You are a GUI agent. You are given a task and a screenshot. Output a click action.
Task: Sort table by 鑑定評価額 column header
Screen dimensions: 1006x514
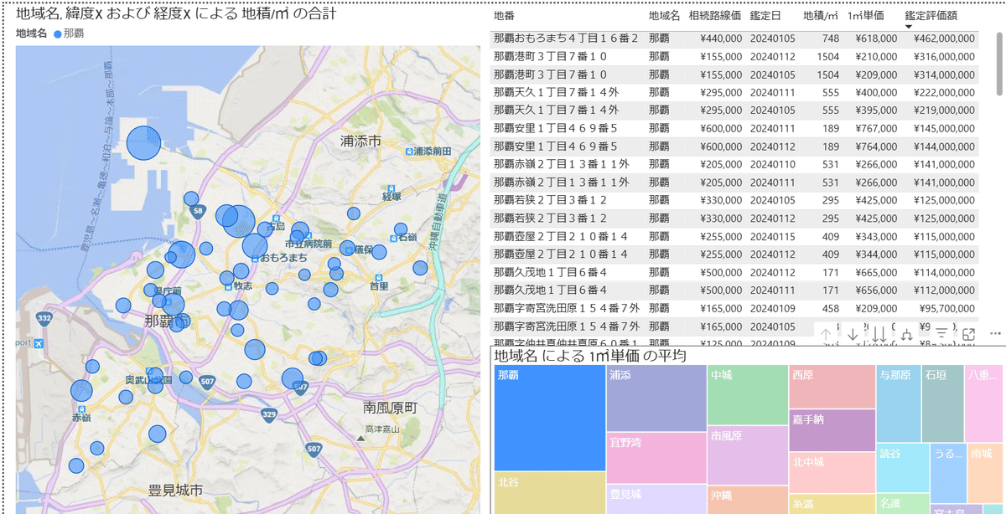coord(931,16)
